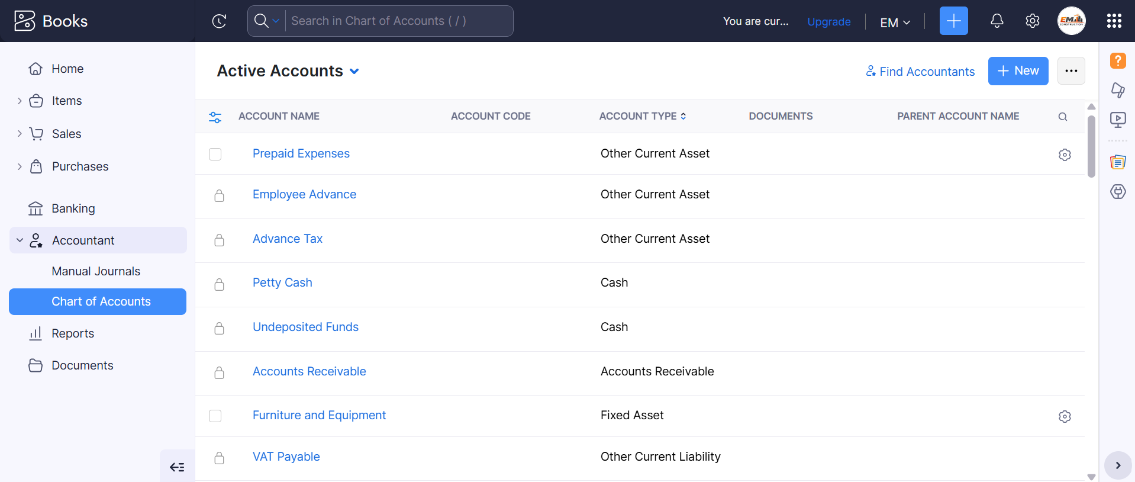1135x482 pixels.
Task: Open the Furniture and Equipment account
Action: [319, 415]
